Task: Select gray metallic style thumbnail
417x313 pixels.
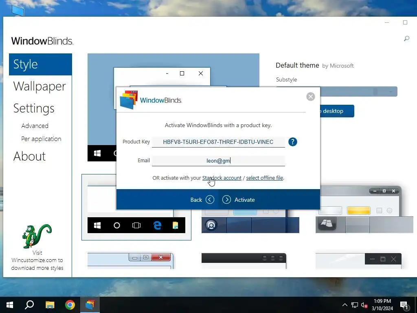Action: point(364,209)
